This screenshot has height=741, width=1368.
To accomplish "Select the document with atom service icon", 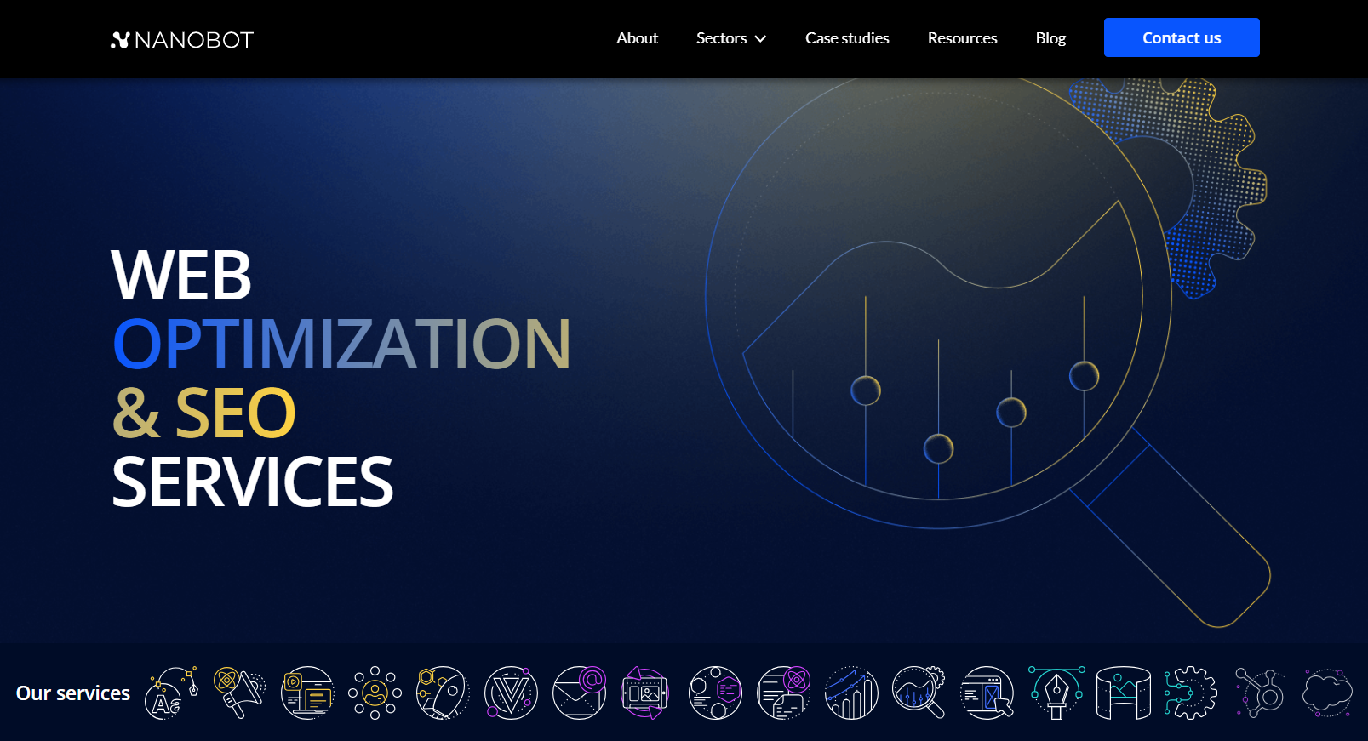I will 783,693.
